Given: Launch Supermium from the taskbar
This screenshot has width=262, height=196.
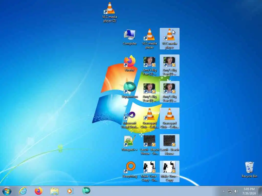Looking at the screenshot, I should (86, 191).
